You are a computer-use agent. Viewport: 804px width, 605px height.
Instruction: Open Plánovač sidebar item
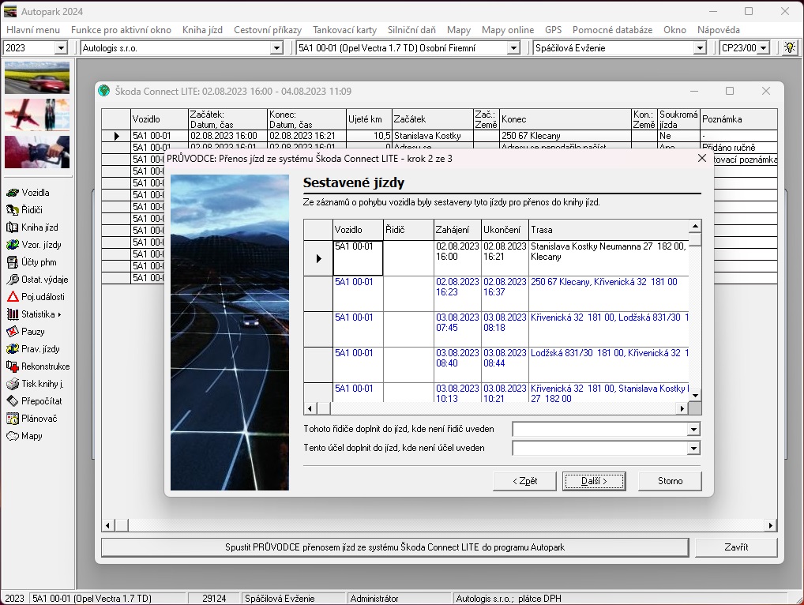tap(32, 419)
